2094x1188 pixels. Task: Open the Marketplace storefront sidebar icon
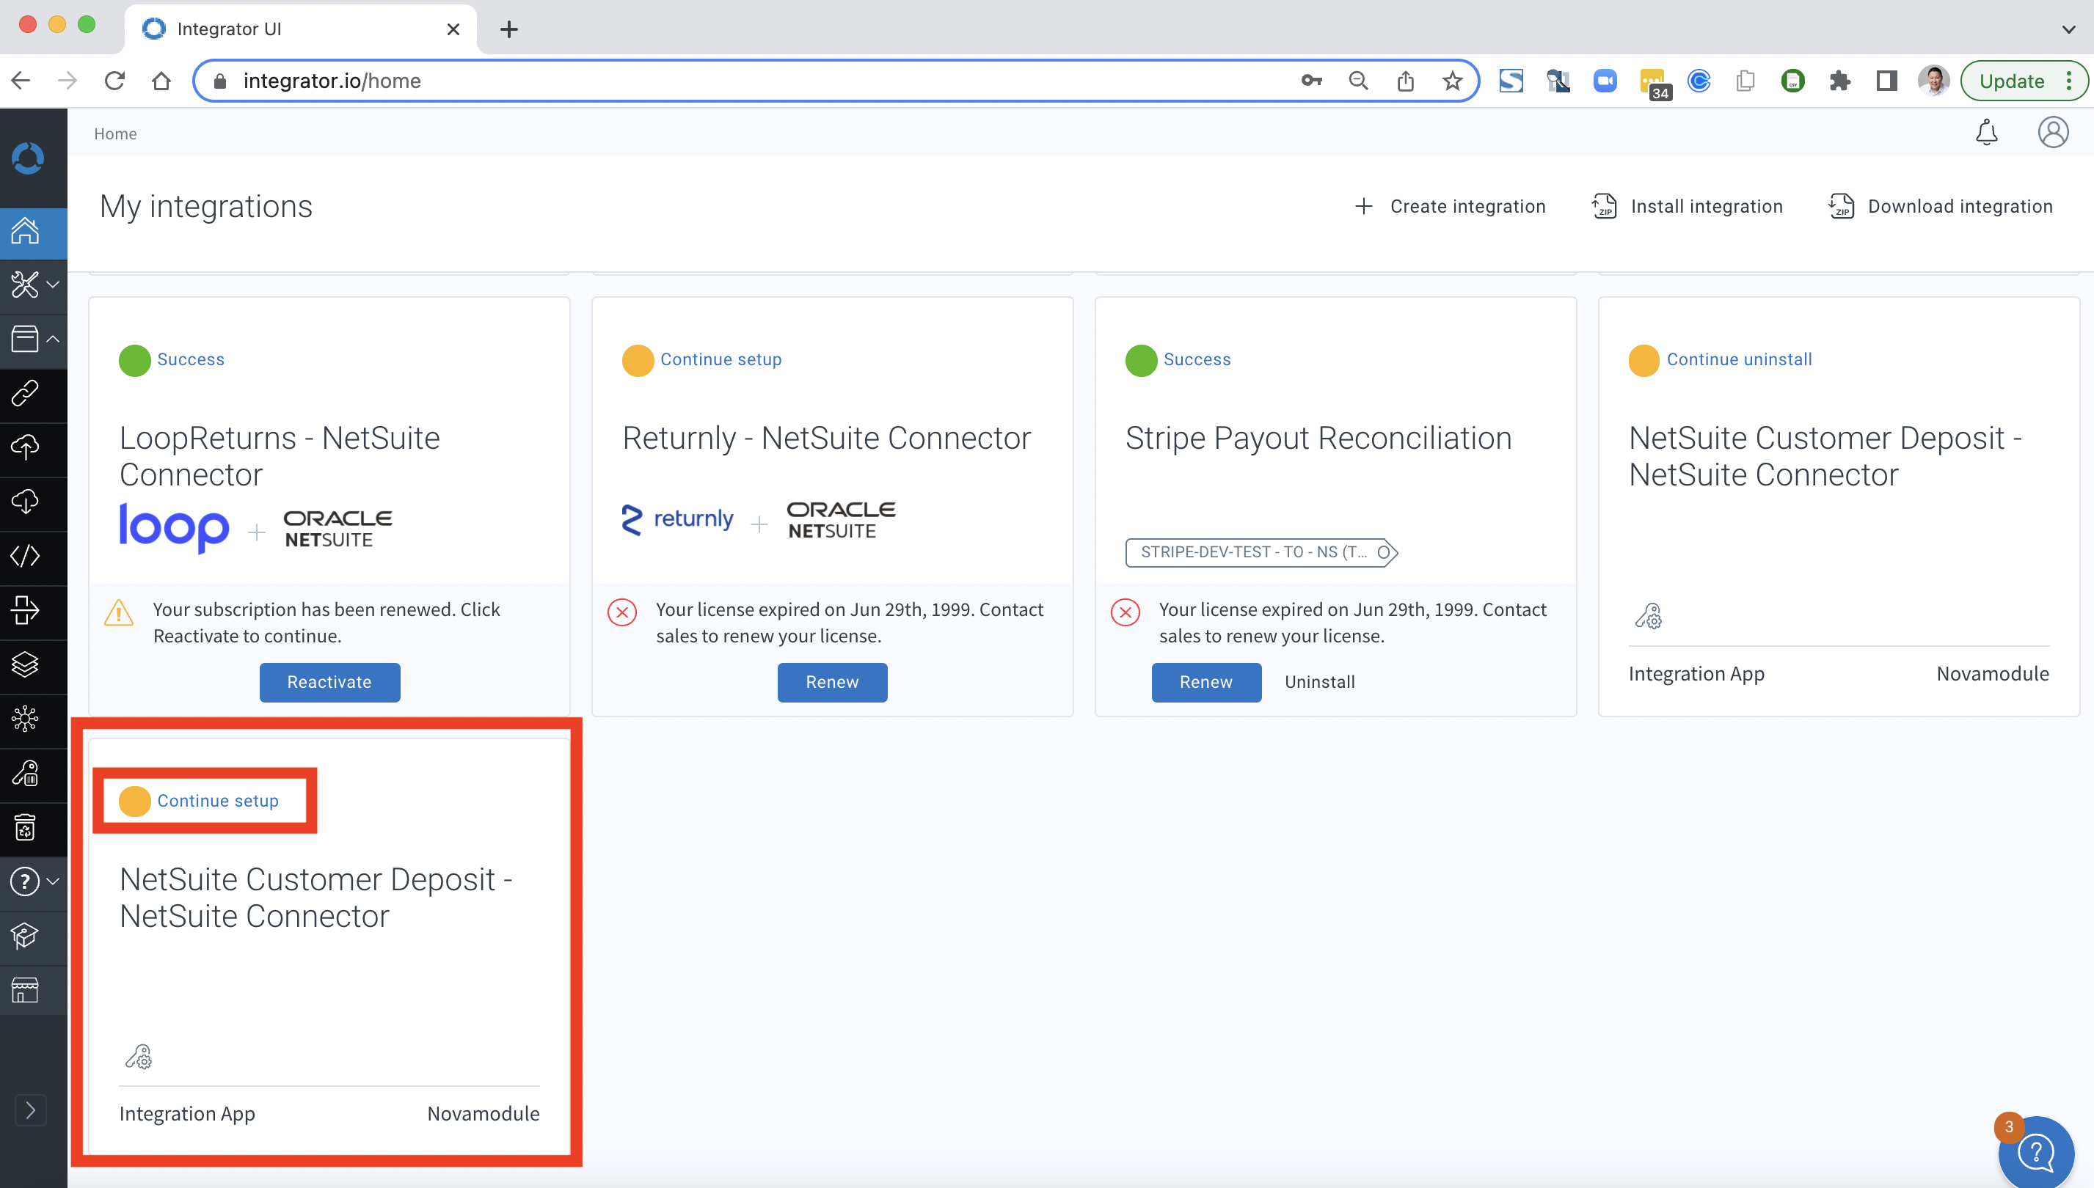(x=24, y=991)
